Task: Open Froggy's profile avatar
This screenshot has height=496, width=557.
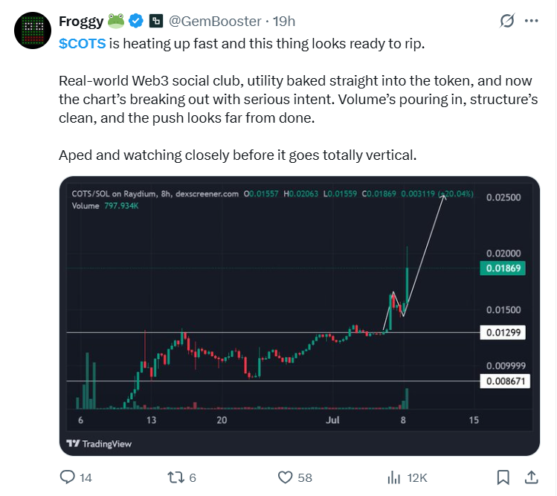Action: pos(33,30)
